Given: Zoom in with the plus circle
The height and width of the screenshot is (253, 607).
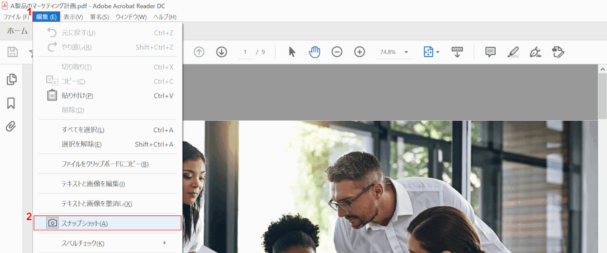Looking at the screenshot, I should [x=359, y=52].
